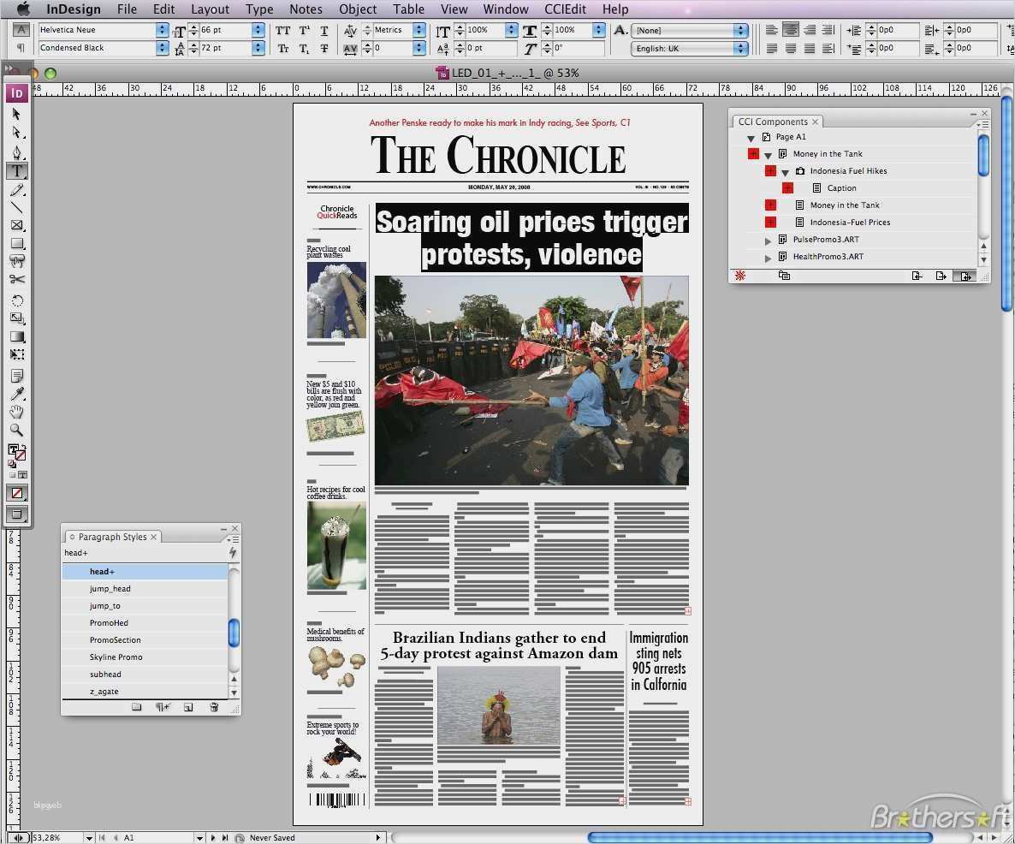Enable the All Caps TT formatting button
This screenshot has height=844, width=1015.
click(283, 30)
